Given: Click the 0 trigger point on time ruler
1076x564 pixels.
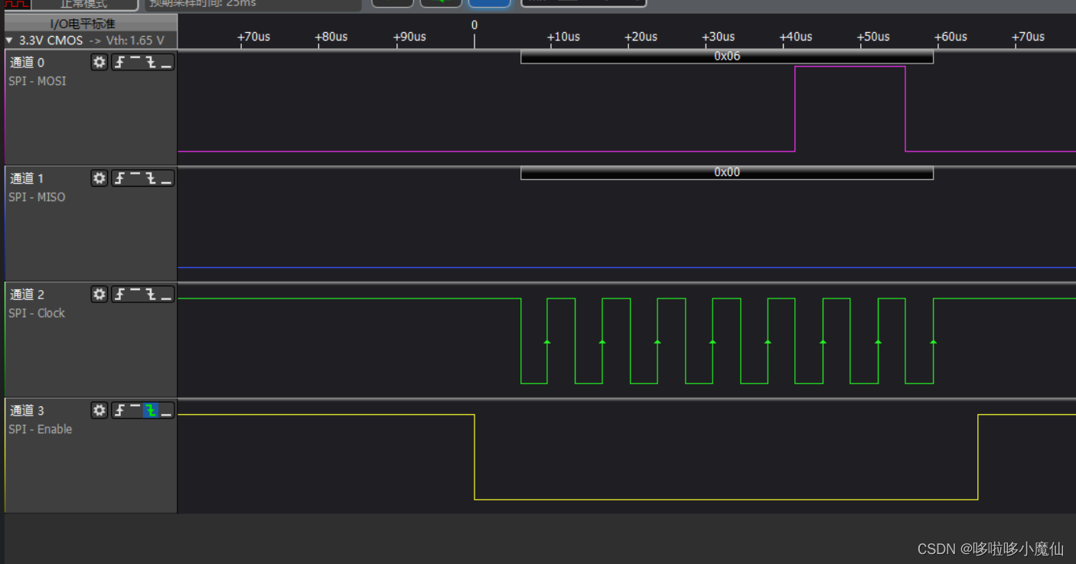Looking at the screenshot, I should pos(474,25).
